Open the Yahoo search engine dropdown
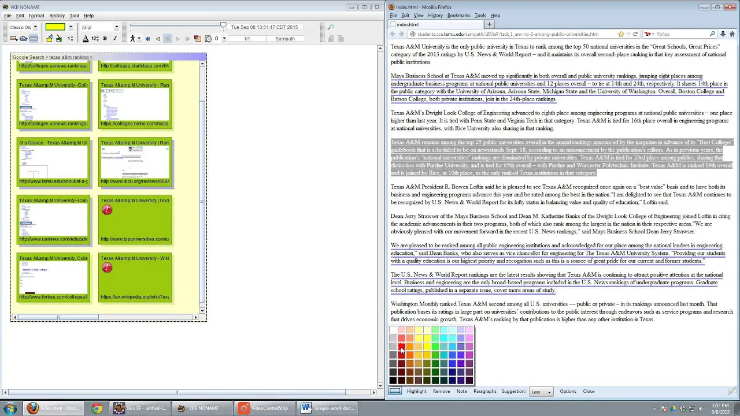Image resolution: width=740 pixels, height=416 pixels. 649,34
